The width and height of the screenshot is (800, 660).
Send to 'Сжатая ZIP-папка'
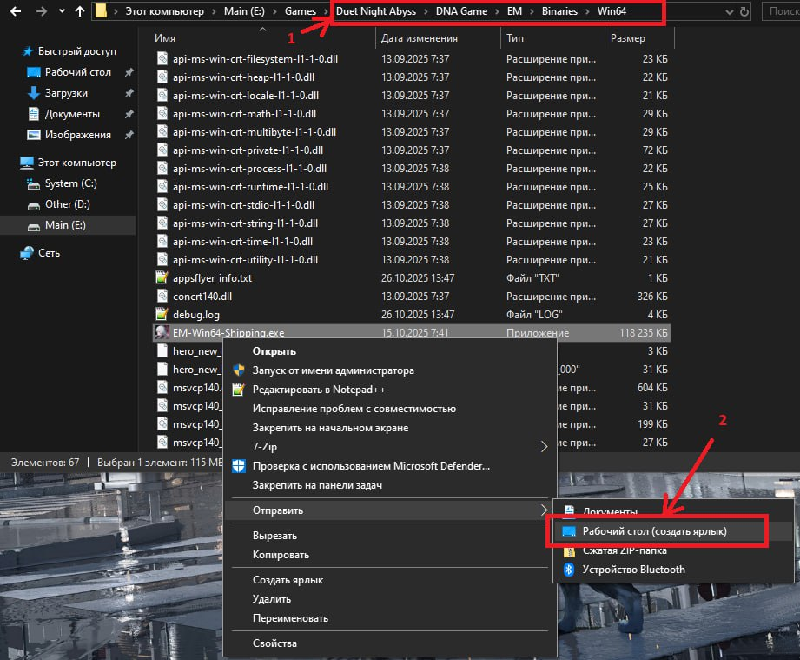[673, 550]
